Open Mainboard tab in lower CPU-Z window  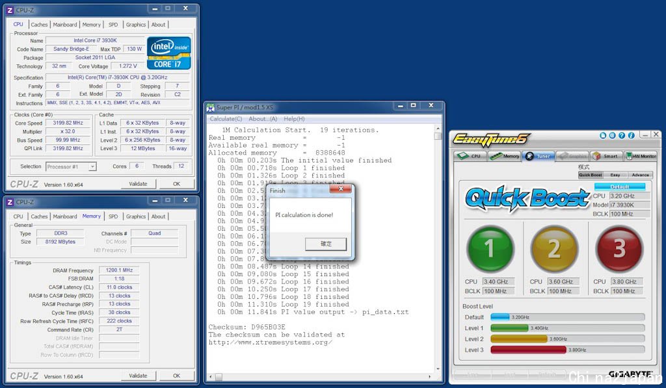pyautogui.click(x=65, y=216)
